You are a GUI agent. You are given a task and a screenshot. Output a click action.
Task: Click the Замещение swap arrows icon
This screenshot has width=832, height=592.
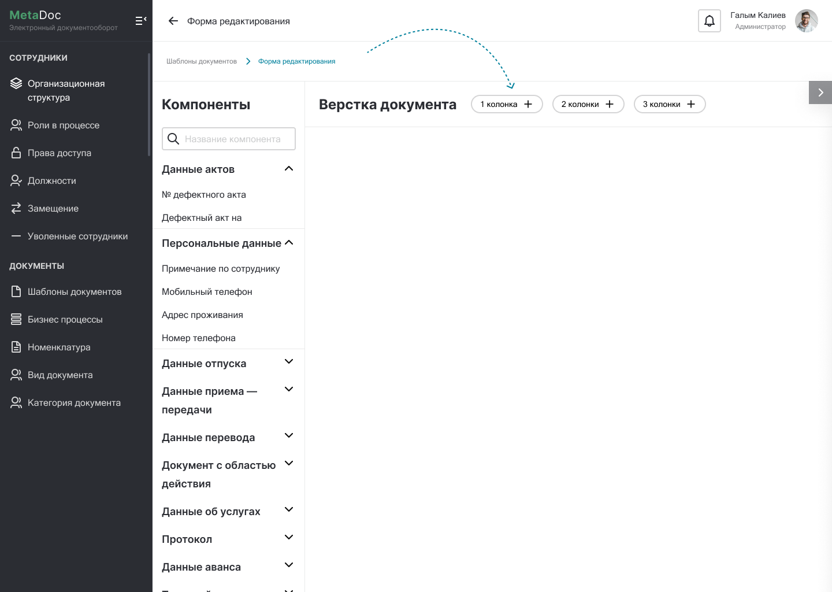pyautogui.click(x=16, y=209)
